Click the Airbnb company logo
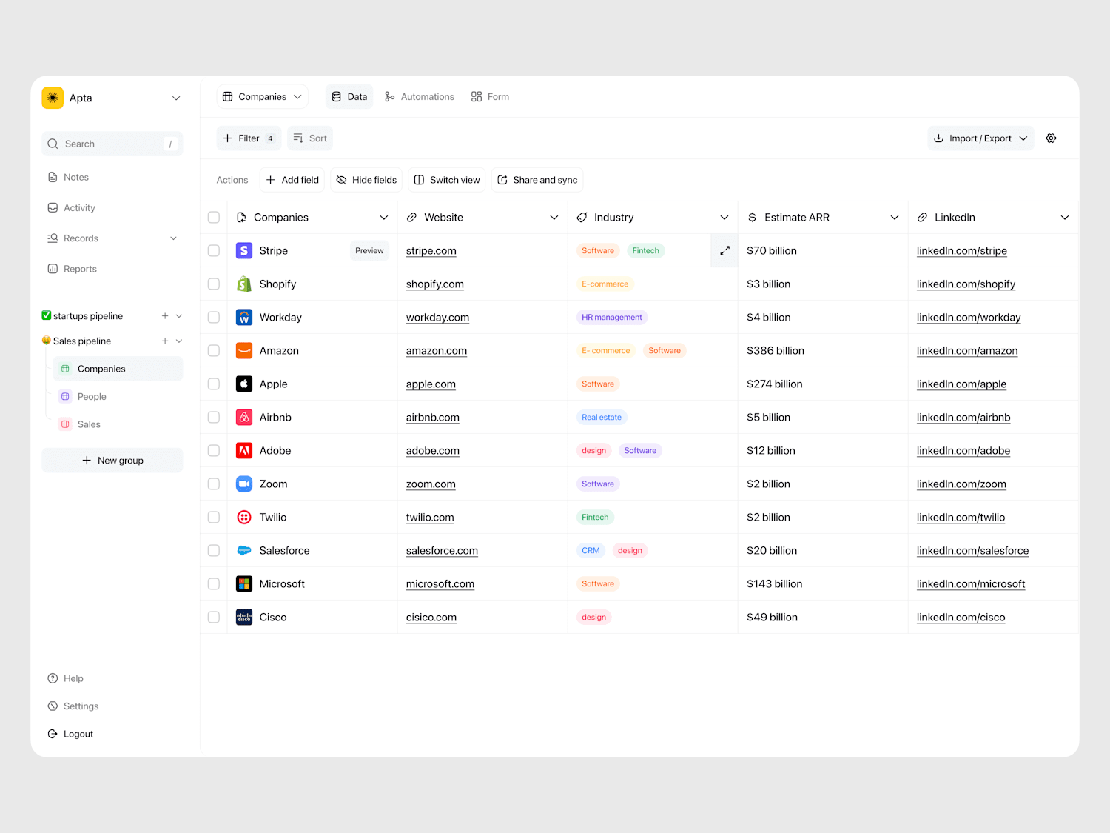This screenshot has width=1110, height=833. (x=244, y=418)
